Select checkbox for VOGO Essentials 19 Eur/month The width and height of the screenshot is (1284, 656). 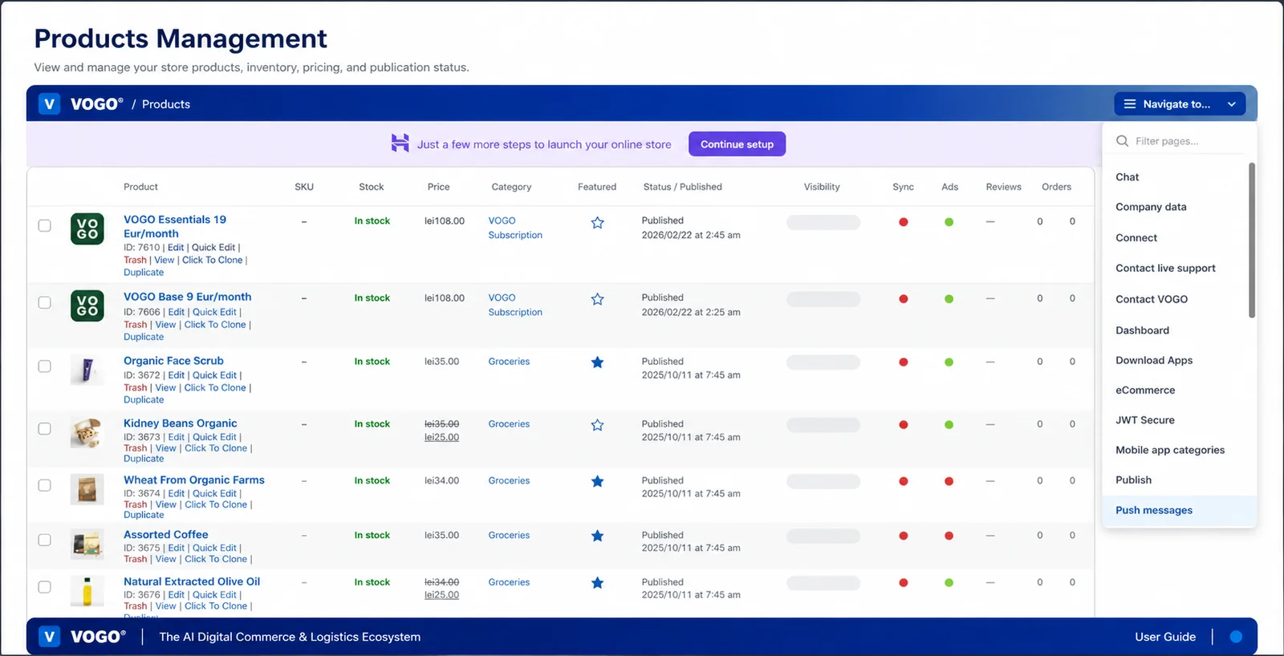tap(45, 225)
